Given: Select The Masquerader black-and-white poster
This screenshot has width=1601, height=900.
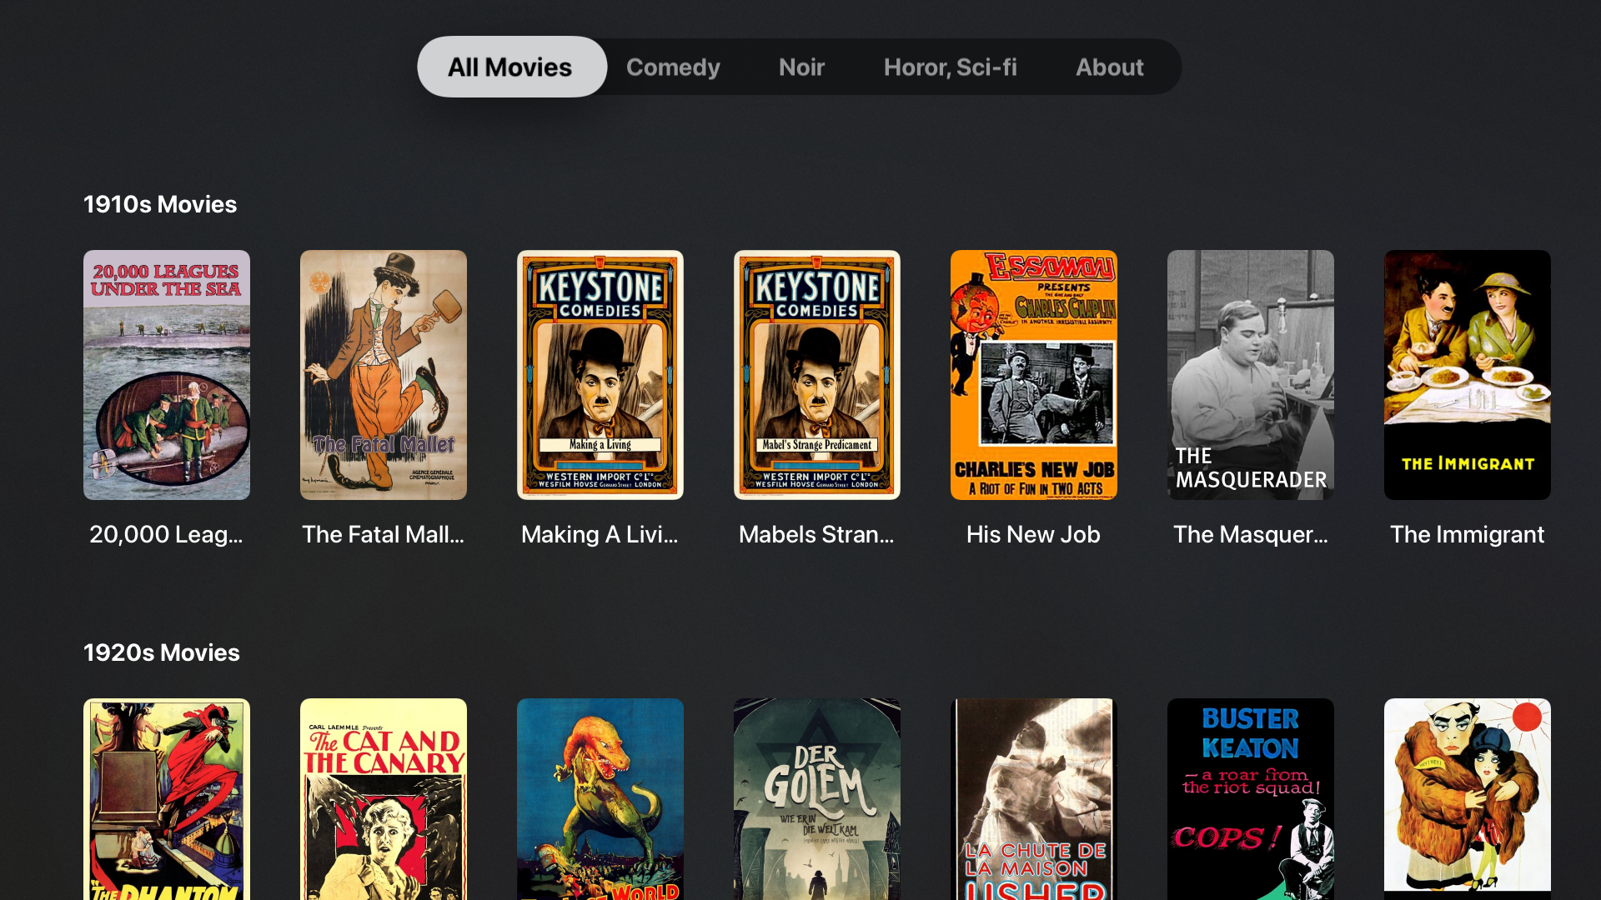Looking at the screenshot, I should (1251, 375).
